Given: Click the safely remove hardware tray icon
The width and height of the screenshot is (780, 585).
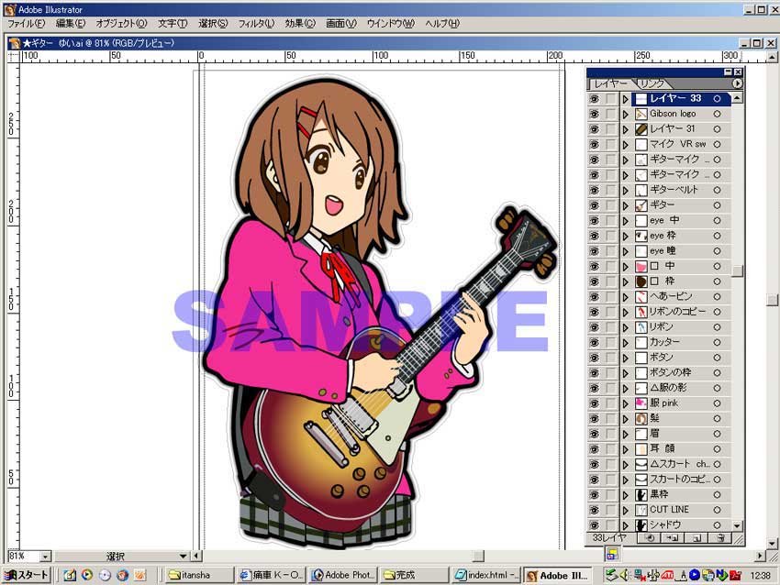Looking at the screenshot, I should point(611,575).
